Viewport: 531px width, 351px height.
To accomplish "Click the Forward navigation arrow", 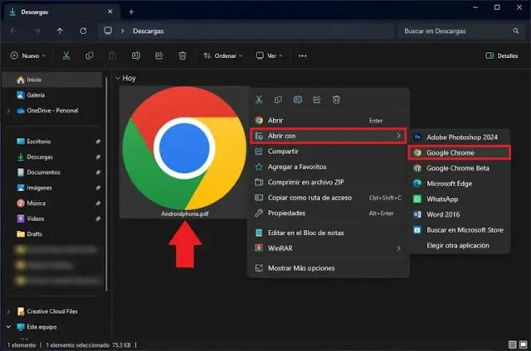I will point(37,31).
